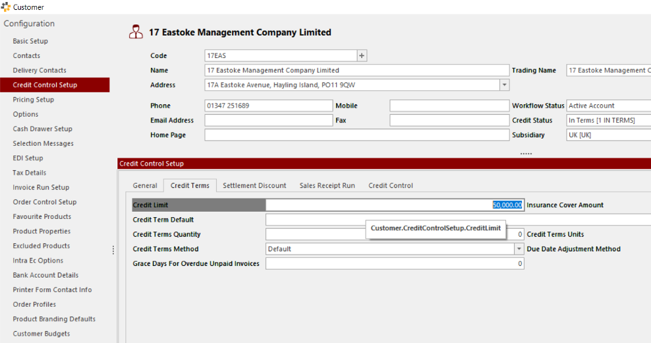
Task: Select the Sales Receipt Run tab
Action: click(327, 185)
